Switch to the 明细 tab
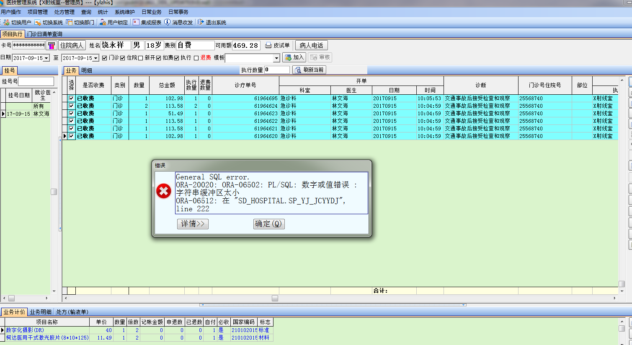The width and height of the screenshot is (632, 345). point(87,70)
